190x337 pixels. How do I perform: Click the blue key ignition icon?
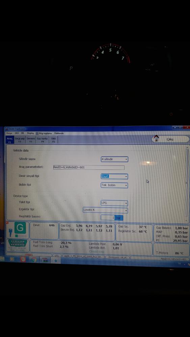pos(10,233)
